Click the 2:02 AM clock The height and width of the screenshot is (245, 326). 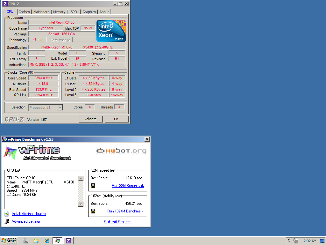click(x=310, y=241)
